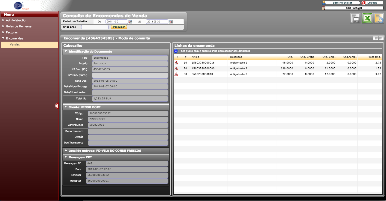
Task: Collapse the Identificação do Documento section
Action: tap(66, 51)
